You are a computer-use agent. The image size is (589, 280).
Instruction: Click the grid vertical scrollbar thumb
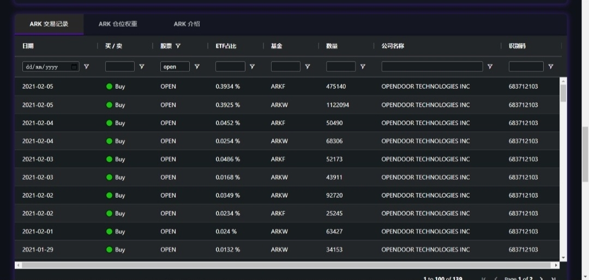pos(563,93)
